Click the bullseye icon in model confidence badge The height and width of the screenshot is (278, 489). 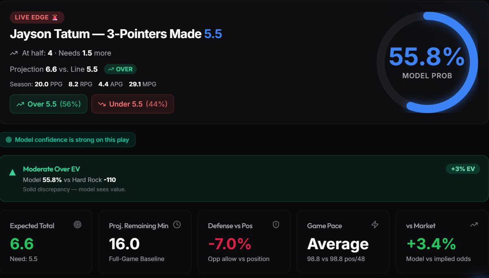[x=9, y=140]
